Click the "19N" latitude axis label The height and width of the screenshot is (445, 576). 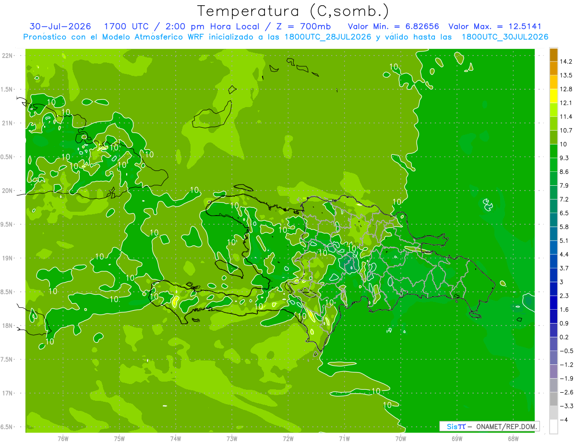click(7, 258)
